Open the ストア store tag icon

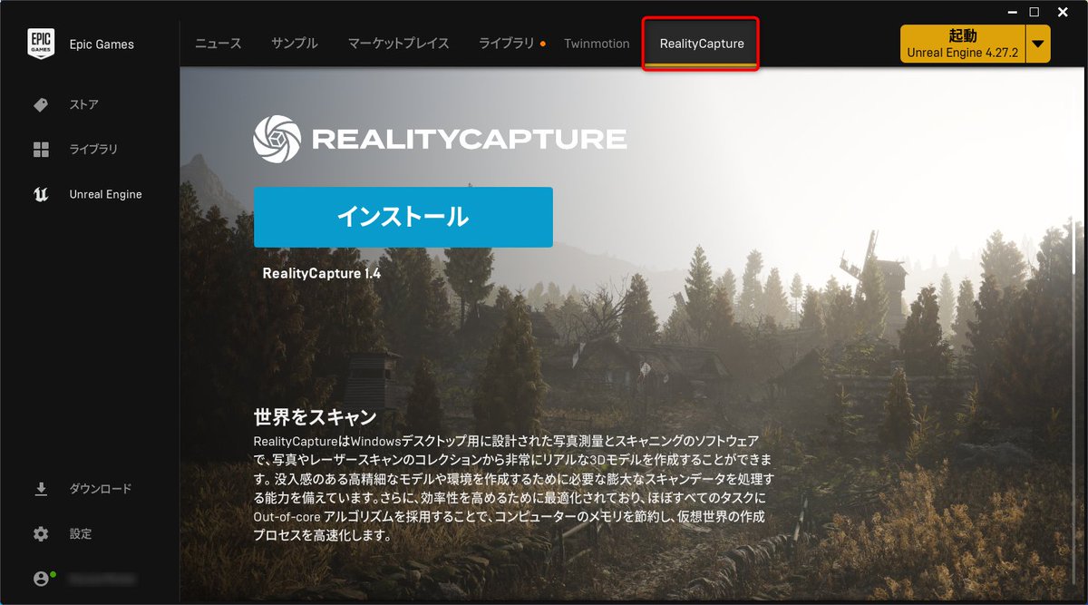point(41,105)
